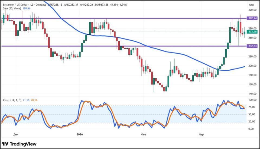Click the 100,00 level on stochastic scale
This screenshot has width=260, height=149.
click(252, 100)
